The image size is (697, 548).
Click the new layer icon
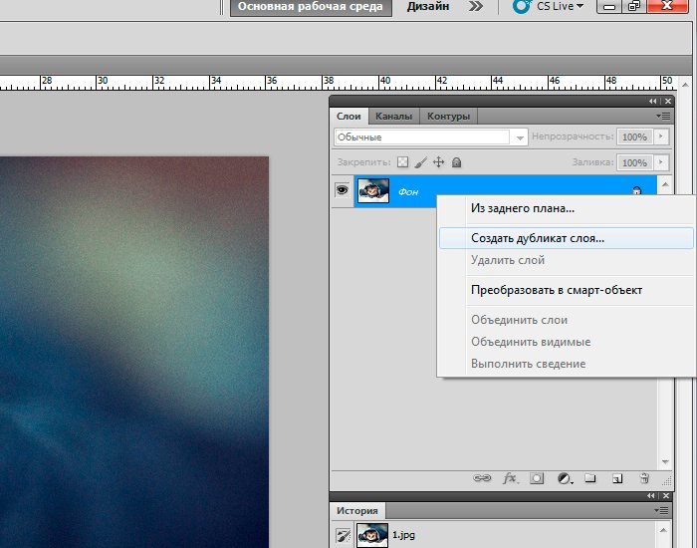[617, 478]
